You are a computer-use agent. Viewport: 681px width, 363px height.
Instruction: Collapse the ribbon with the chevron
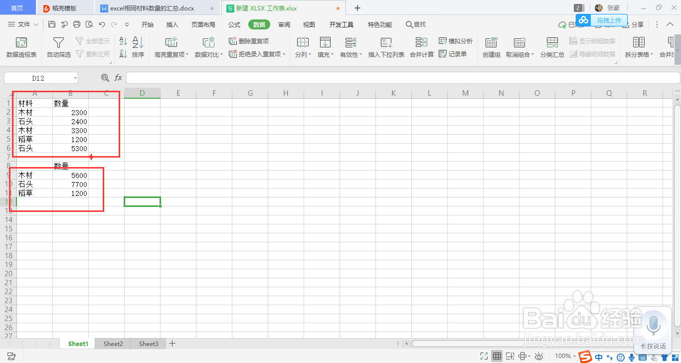pyautogui.click(x=670, y=24)
